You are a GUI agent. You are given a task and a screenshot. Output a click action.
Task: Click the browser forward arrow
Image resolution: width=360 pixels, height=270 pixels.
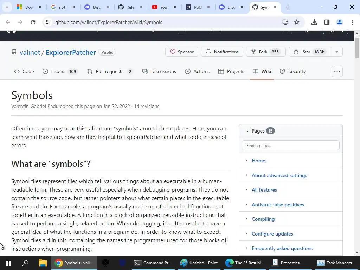(x=20, y=22)
